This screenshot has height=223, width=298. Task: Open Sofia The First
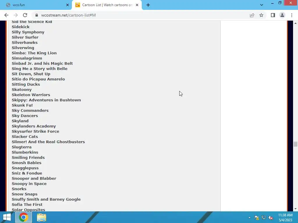click(27, 205)
